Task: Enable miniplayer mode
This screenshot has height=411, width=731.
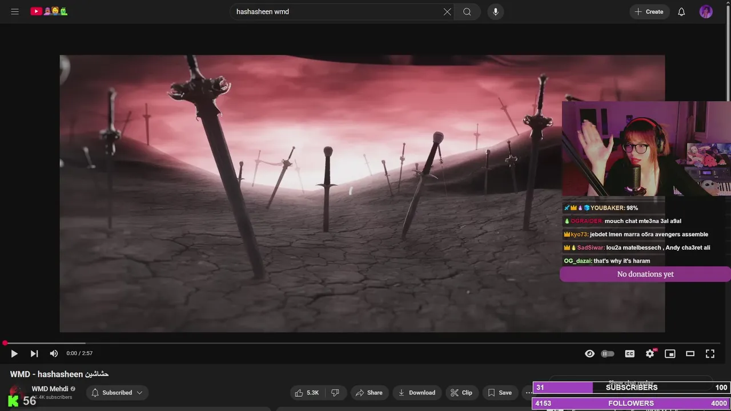Action: point(670,354)
